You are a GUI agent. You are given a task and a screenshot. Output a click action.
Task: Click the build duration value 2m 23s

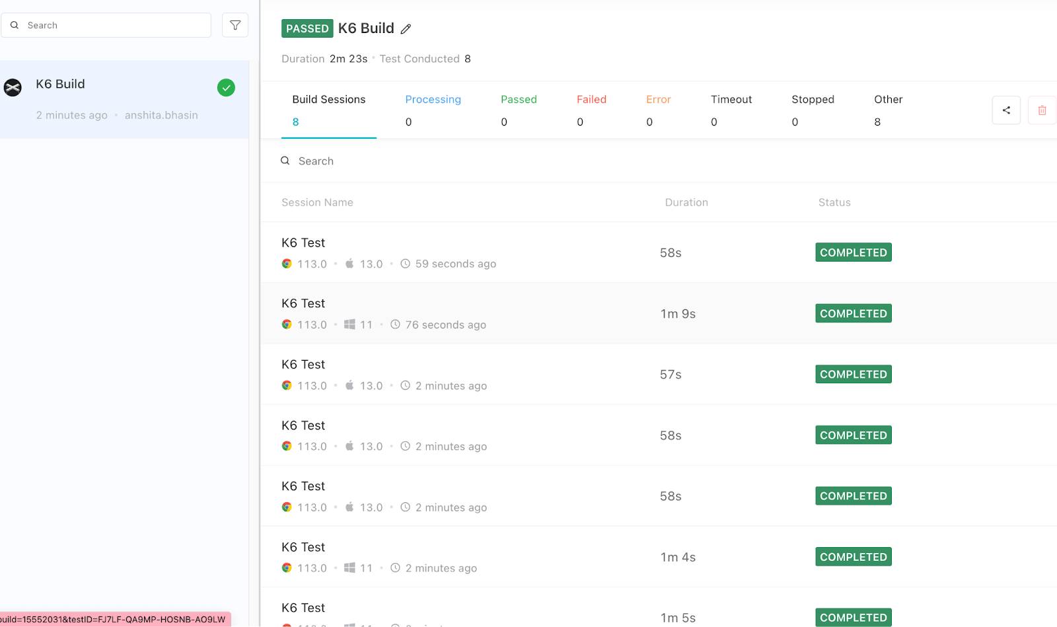click(x=349, y=59)
